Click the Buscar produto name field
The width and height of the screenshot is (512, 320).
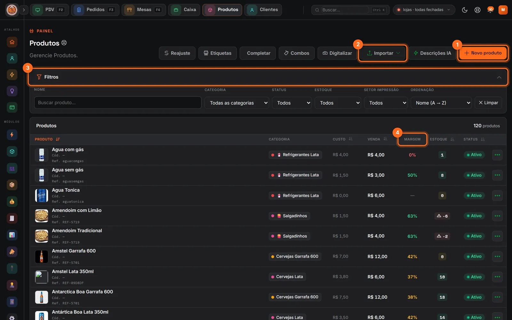(118, 103)
